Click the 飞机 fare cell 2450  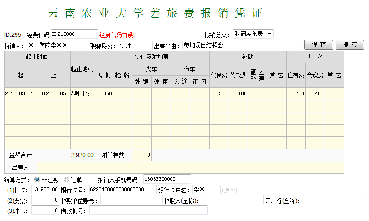(104, 93)
